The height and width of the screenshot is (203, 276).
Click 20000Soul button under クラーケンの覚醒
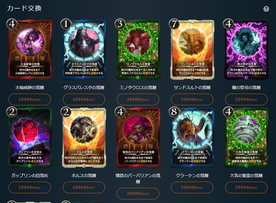[192, 188]
